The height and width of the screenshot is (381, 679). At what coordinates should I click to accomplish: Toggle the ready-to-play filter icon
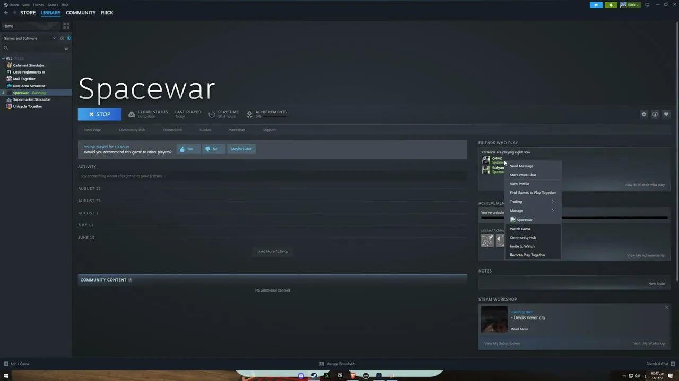tap(68, 38)
